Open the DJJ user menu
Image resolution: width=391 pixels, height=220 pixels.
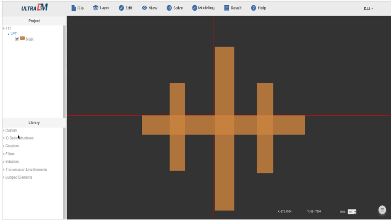pyautogui.click(x=368, y=9)
